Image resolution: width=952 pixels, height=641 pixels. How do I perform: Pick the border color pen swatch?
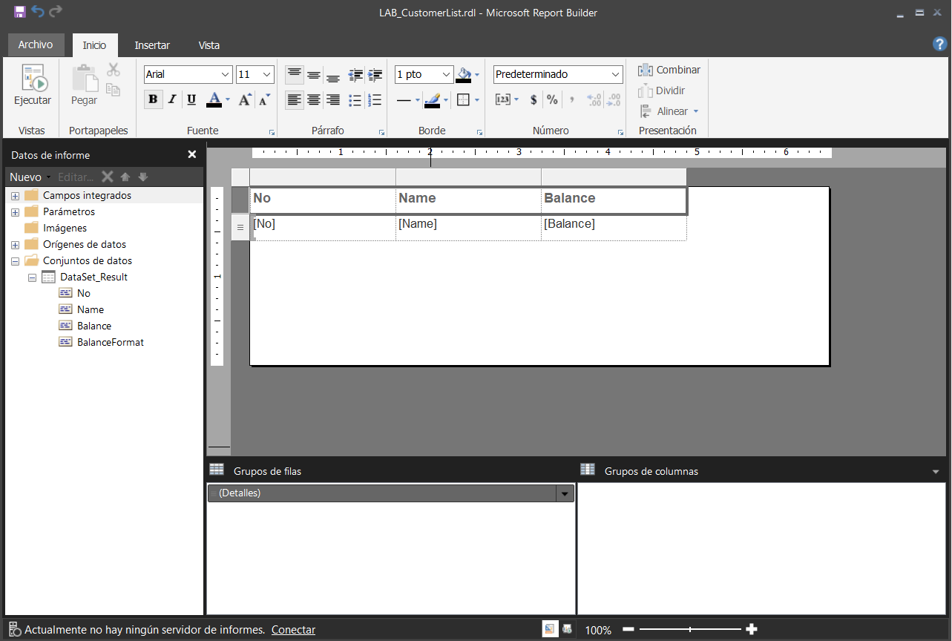pos(433,99)
